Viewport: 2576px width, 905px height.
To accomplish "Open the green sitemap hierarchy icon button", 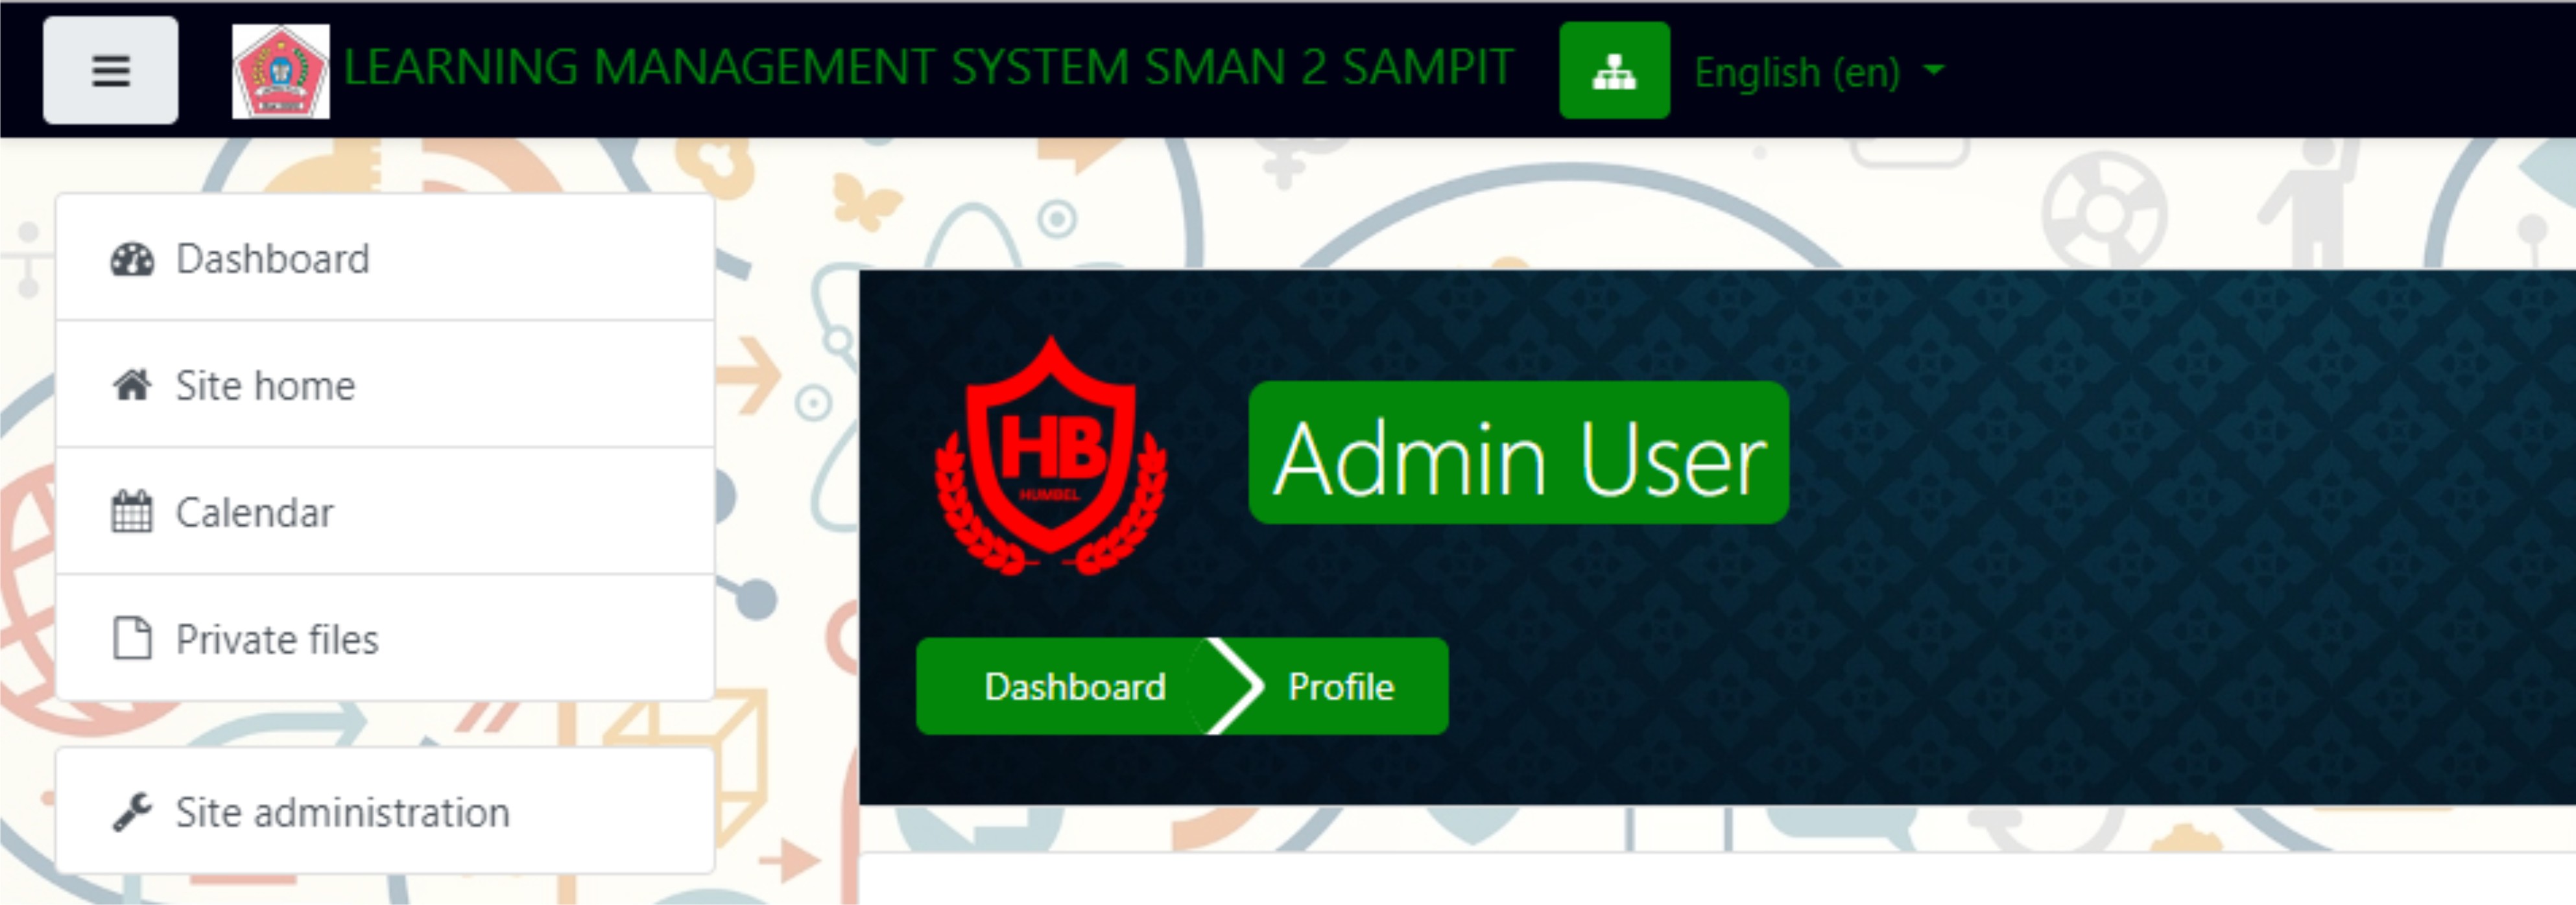I will (1614, 71).
